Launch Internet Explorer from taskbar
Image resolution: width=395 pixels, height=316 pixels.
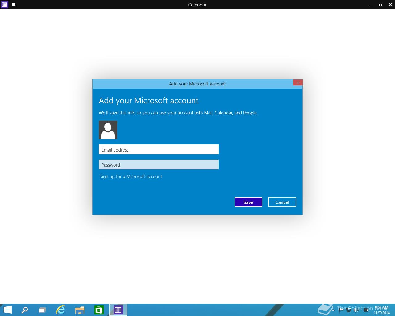[x=61, y=310]
